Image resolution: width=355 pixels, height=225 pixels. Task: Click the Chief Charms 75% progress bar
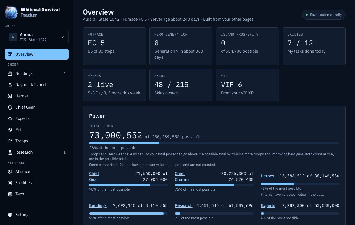(214, 185)
